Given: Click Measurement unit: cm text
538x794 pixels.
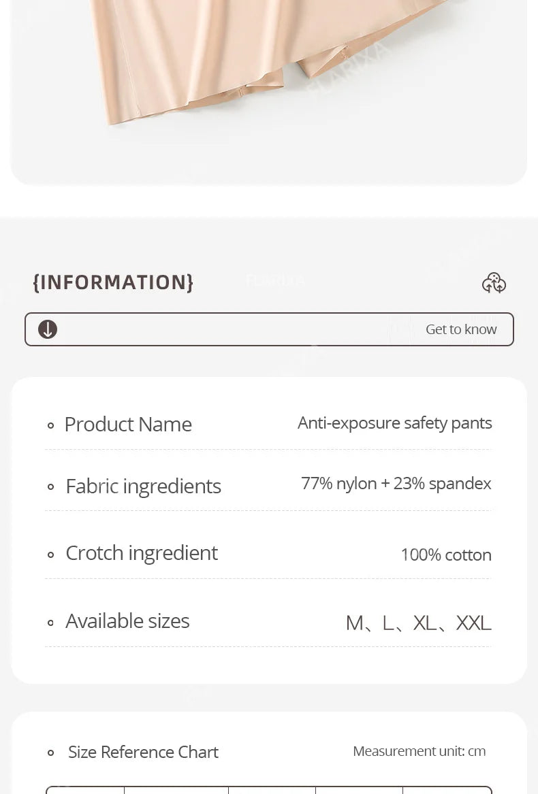Looking at the screenshot, I should (x=420, y=751).
